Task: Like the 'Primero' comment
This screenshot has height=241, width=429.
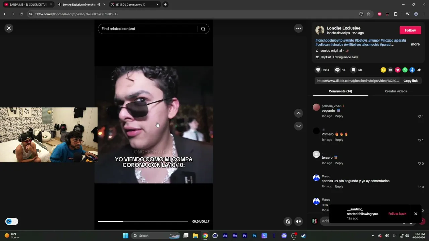Action: [x=419, y=140]
